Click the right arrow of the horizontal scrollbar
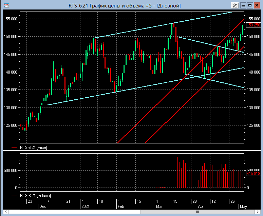This screenshot has width=263, height=216. (x=258, y=212)
